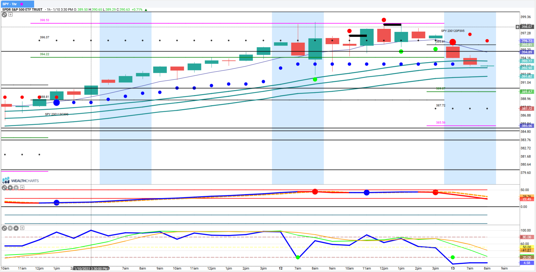Click the 394.22 green level label
The height and width of the screenshot is (272, 536).
click(45, 54)
